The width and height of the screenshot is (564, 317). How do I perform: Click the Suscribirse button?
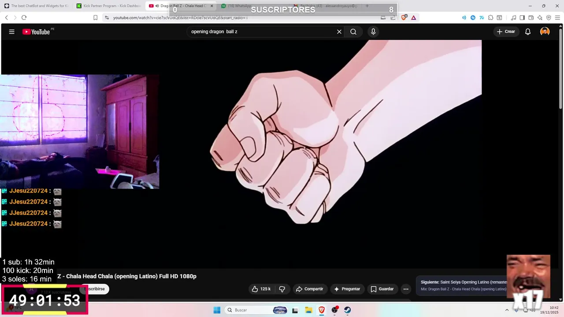click(94, 289)
